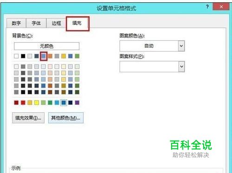Close the 设置单元格格式 dialog
This screenshot has width=232, height=173.
[221, 7]
